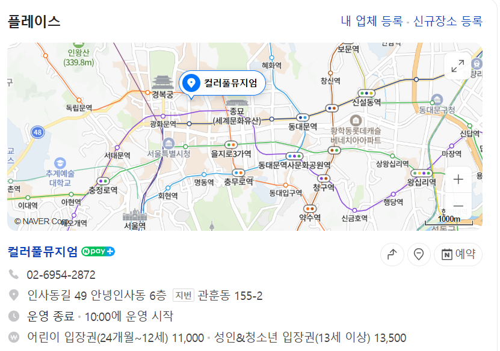Screen dimensions: 500x351
Task: Zoom out the map with minus button
Action: pos(458,206)
